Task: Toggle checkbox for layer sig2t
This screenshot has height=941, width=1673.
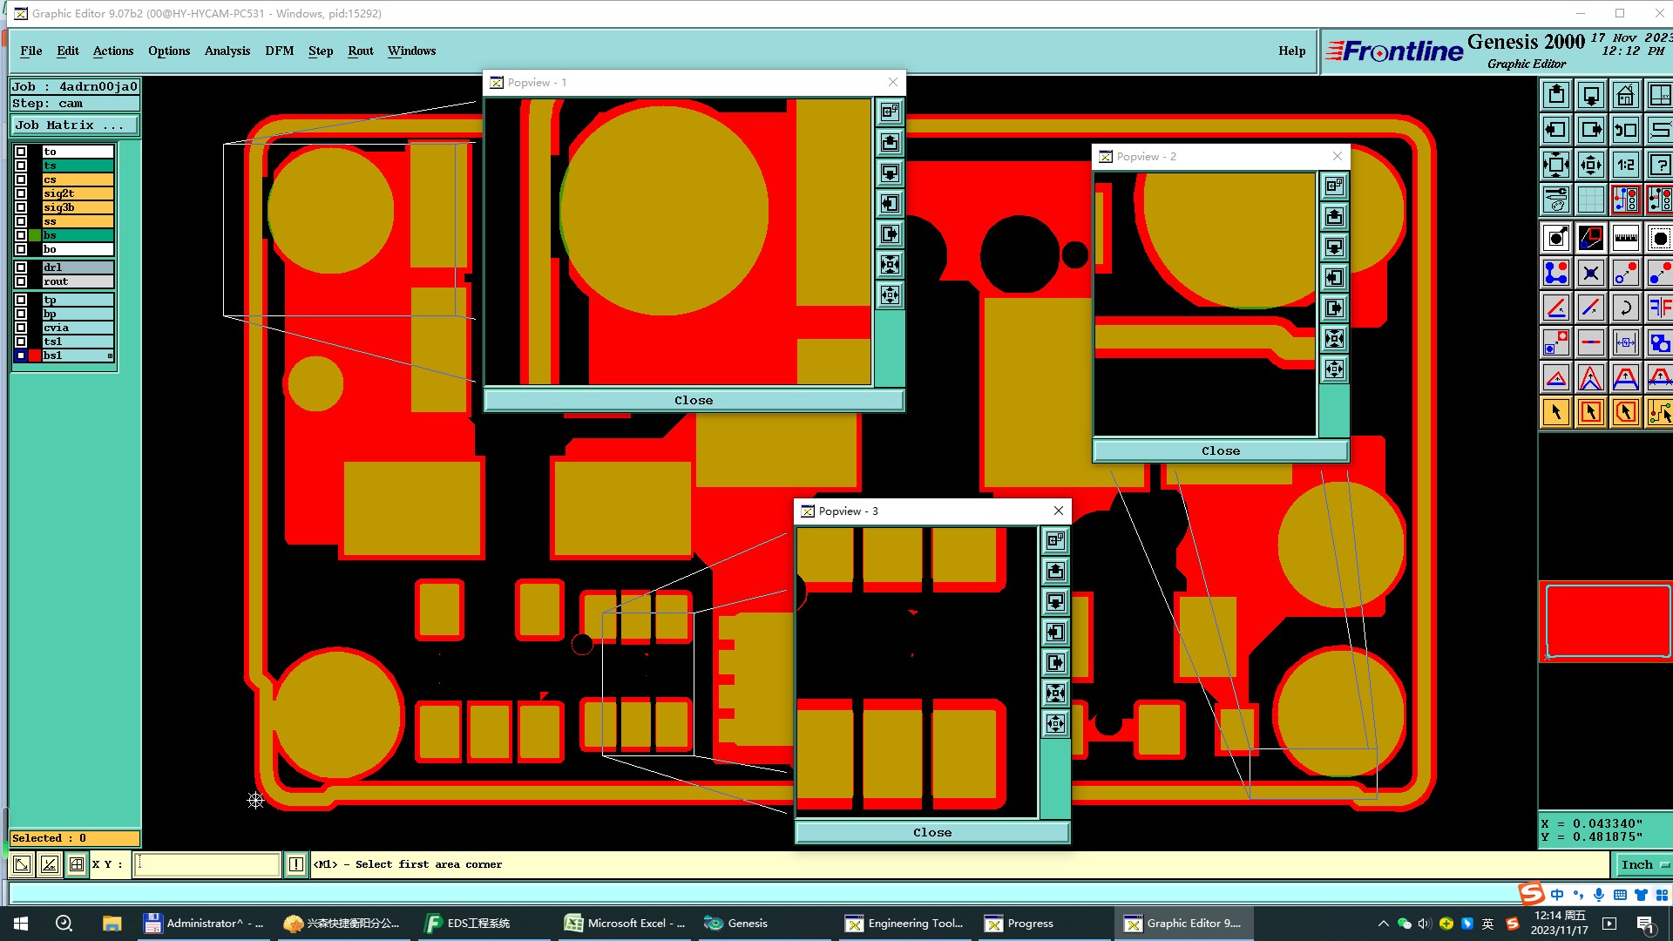Action: pyautogui.click(x=21, y=193)
